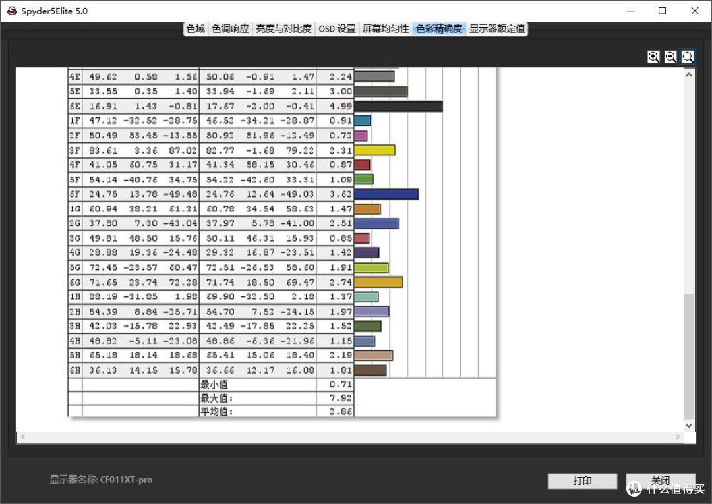The image size is (712, 504).
Task: Click the monitor name CF011XT-pro text
Action: (126, 480)
